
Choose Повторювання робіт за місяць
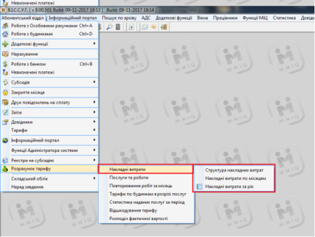(147, 186)
